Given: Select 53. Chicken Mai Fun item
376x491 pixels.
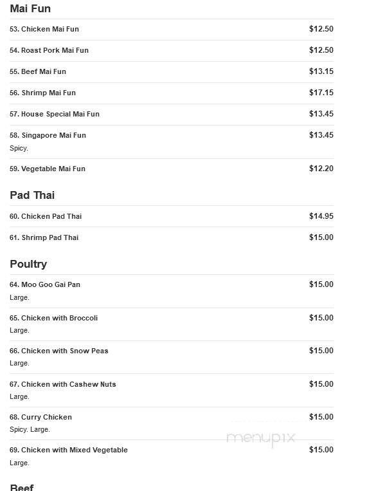Looking at the screenshot, I should [172, 30].
